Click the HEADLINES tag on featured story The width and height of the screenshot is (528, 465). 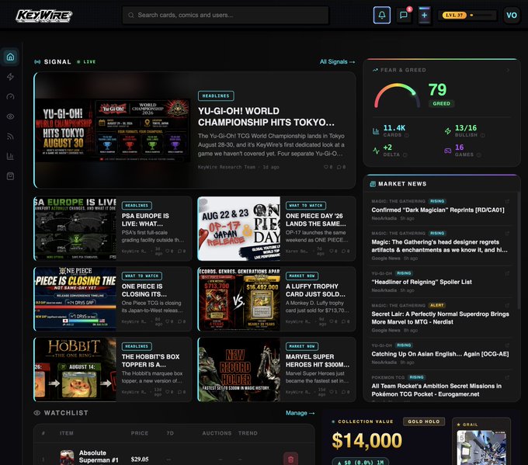tap(216, 96)
